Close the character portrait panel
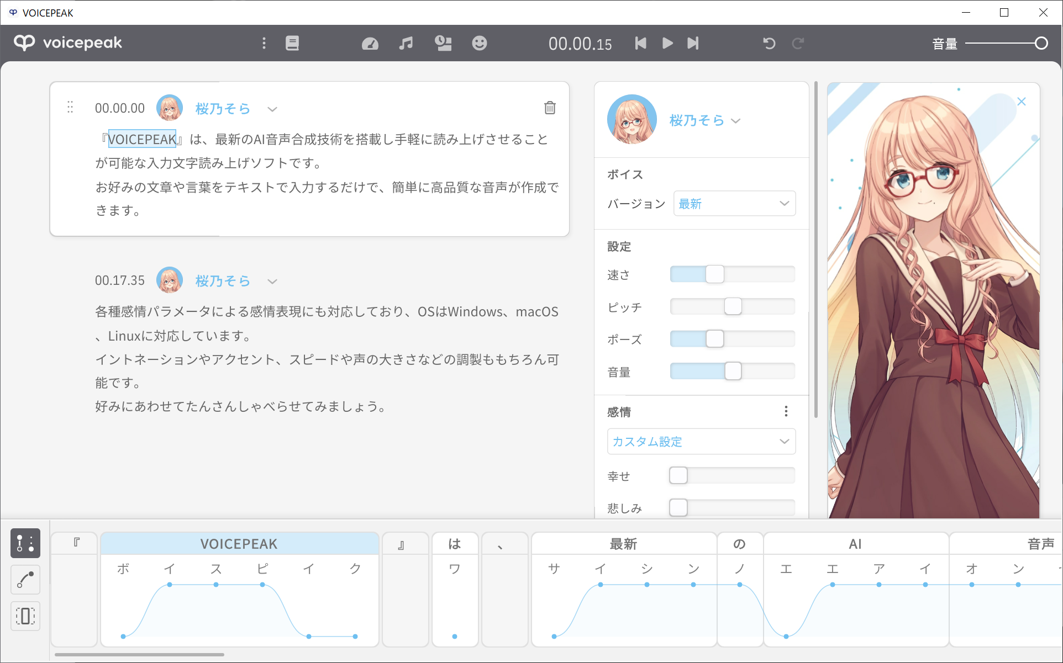The height and width of the screenshot is (663, 1063). pos(1021,101)
